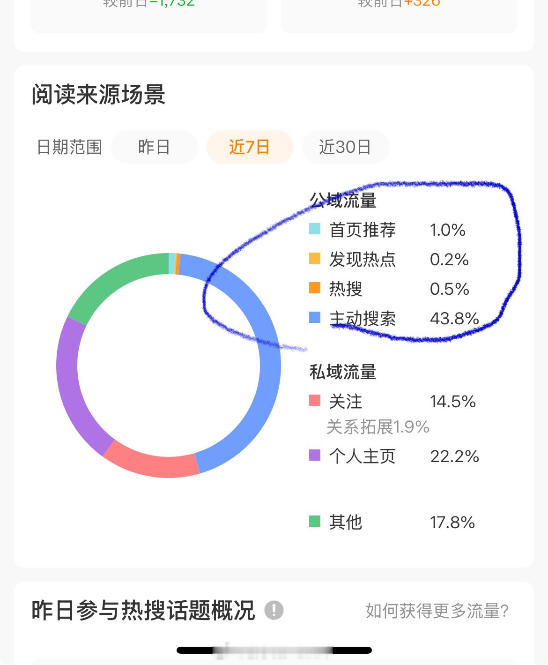This screenshot has height=665, width=548.
Task: Select the 近7日 date range tab
Action: [x=250, y=147]
